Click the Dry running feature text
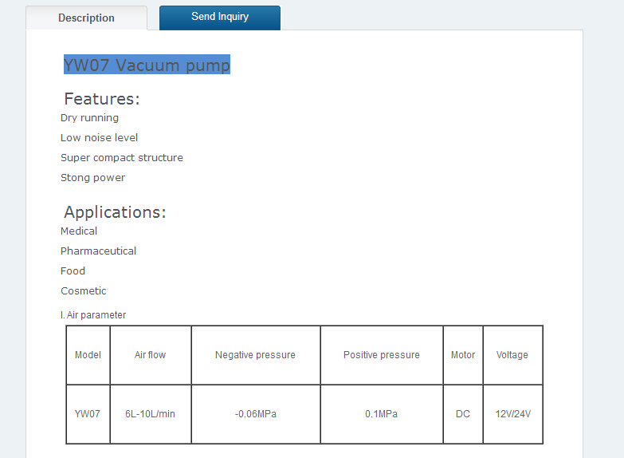This screenshot has width=624, height=458. (89, 118)
